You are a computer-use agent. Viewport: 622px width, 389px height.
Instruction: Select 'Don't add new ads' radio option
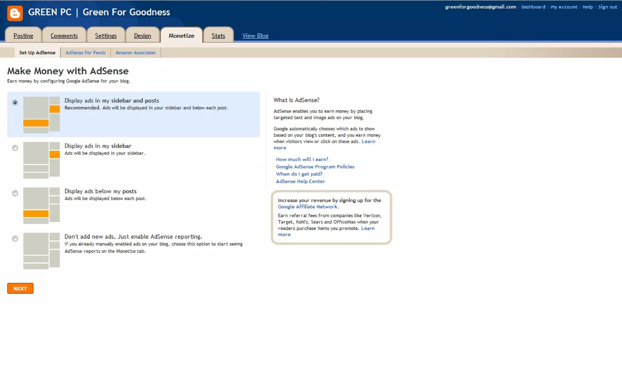pos(15,239)
